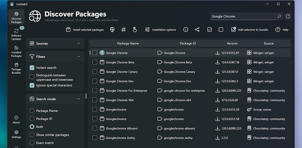This screenshot has width=302, height=148.
Task: Collapse the Filters section
Action: (x=78, y=57)
